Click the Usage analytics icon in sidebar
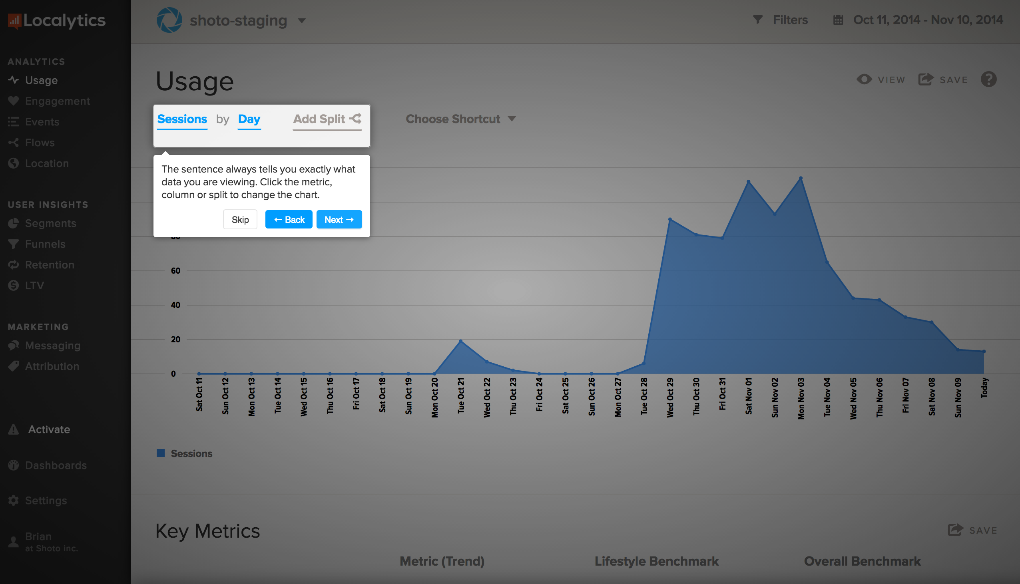The width and height of the screenshot is (1020, 584). pyautogui.click(x=13, y=80)
